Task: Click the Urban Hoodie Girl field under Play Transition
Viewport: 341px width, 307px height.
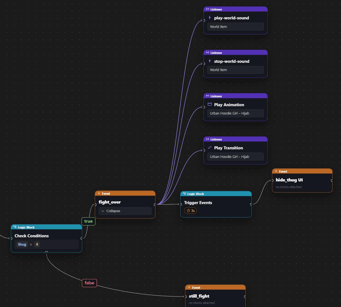Action: [235, 157]
